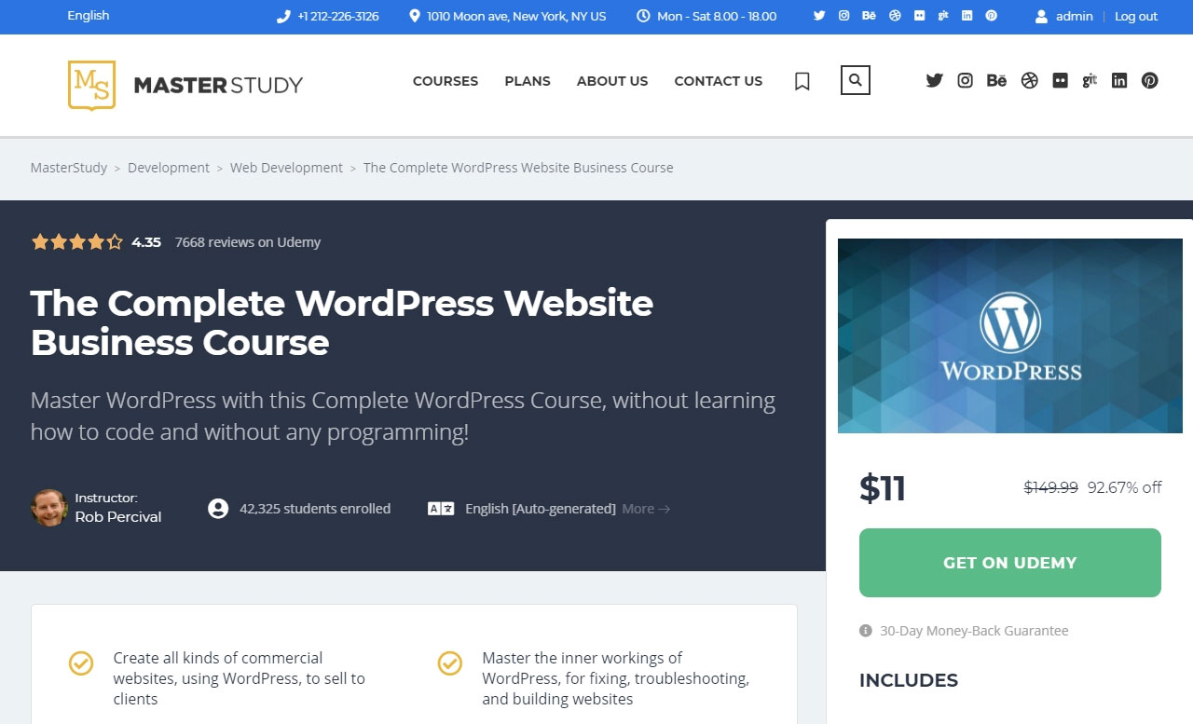This screenshot has height=724, width=1193.
Task: Open the admin account link
Action: [1075, 16]
